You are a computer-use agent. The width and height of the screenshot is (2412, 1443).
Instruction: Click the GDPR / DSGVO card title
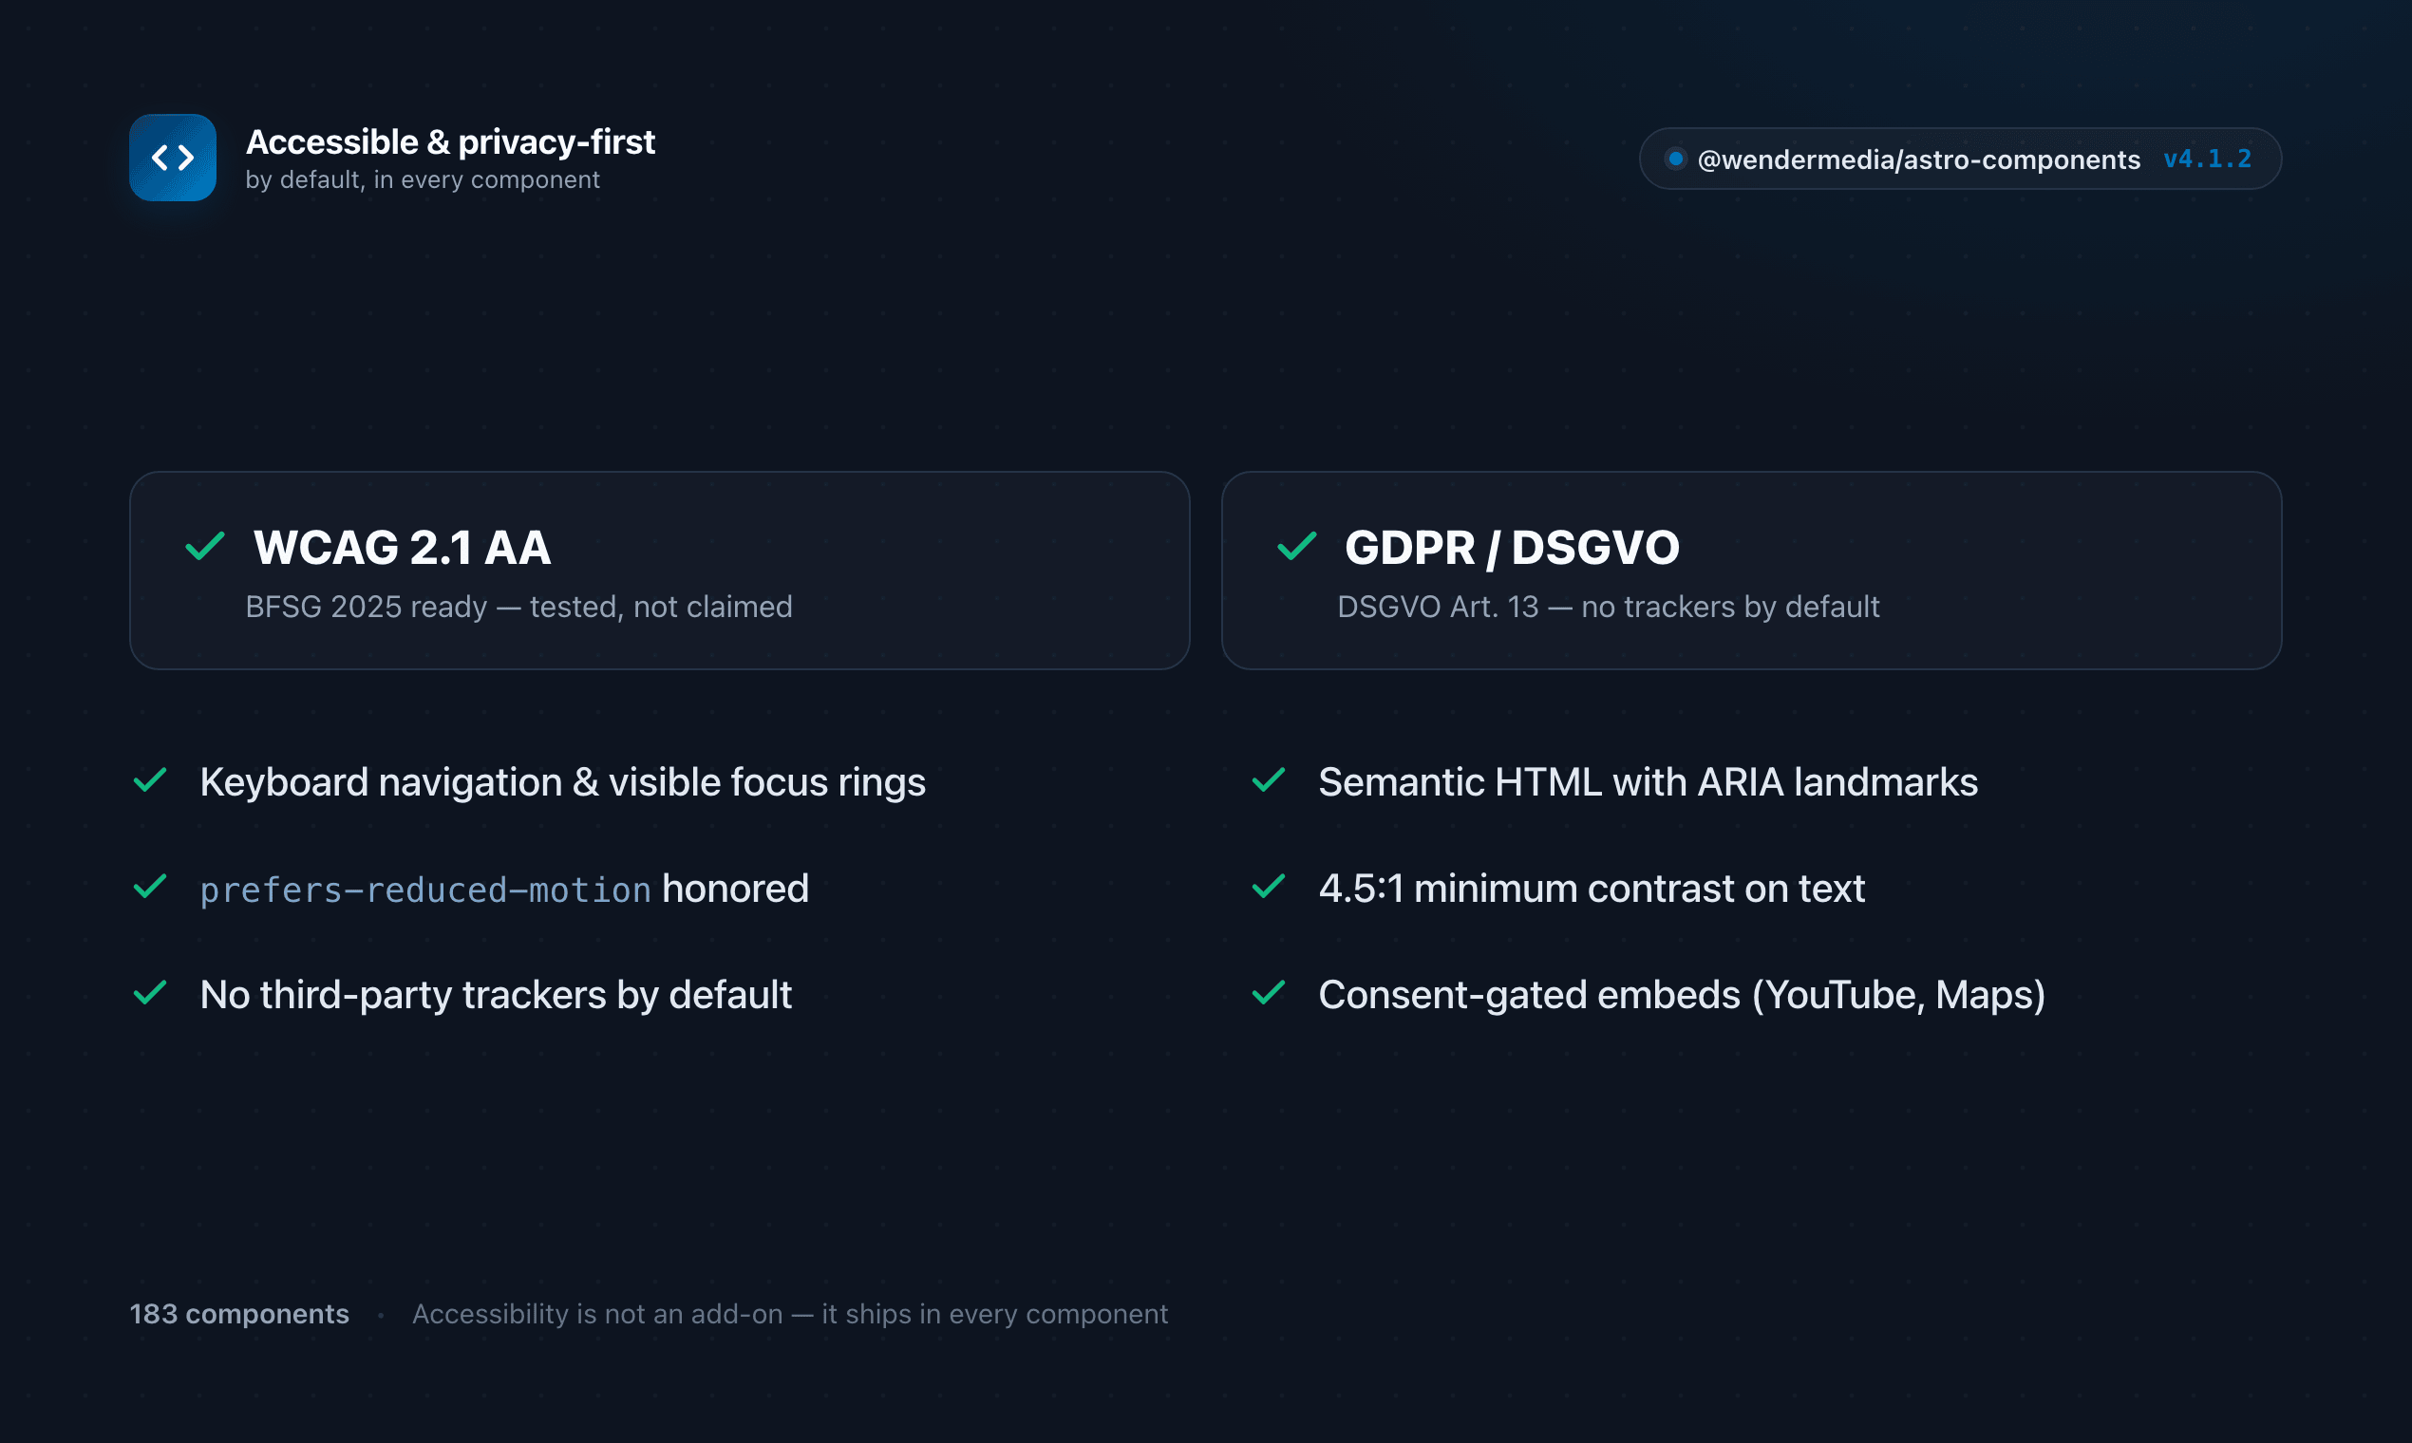[x=1513, y=548]
